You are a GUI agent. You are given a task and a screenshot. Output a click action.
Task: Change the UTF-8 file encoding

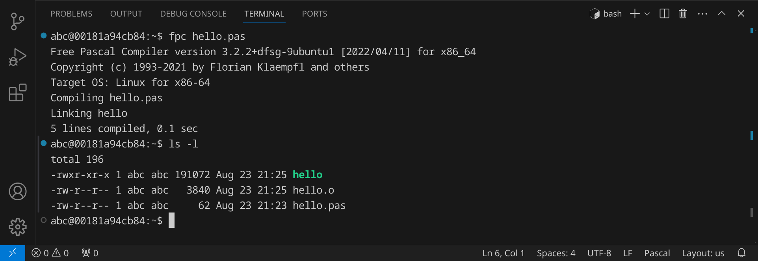click(x=599, y=253)
